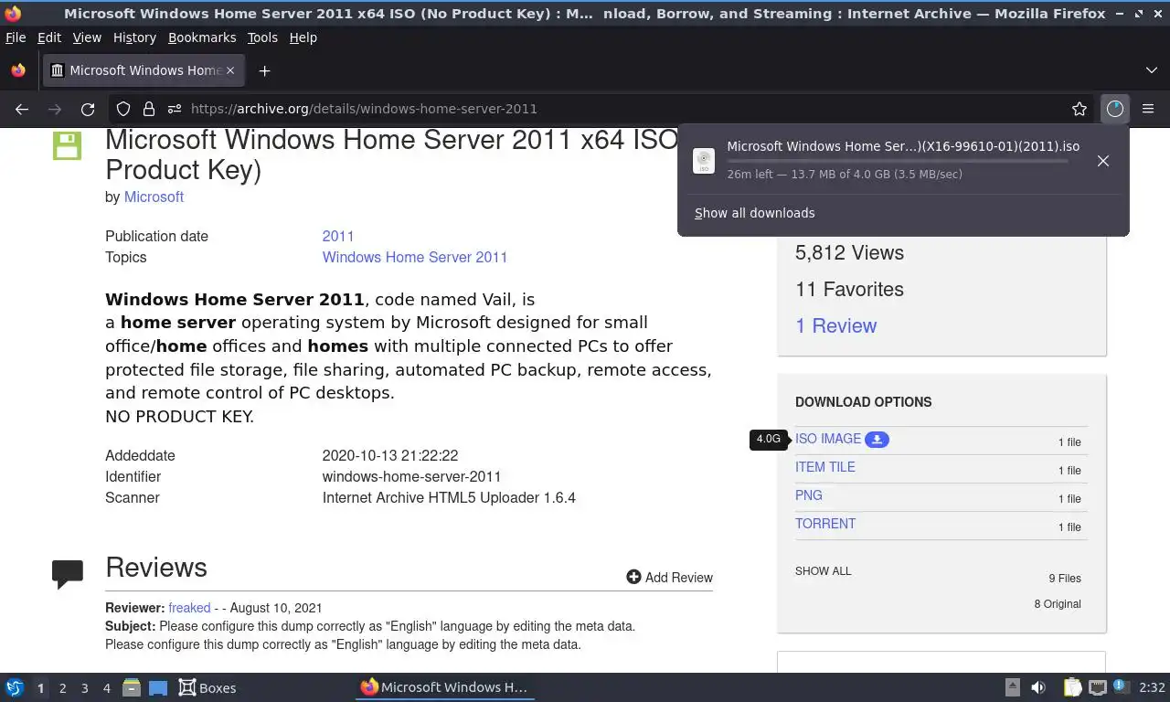Open the site permissions icon in URL bar
Viewport: 1170px width, 702px height.
(x=175, y=109)
